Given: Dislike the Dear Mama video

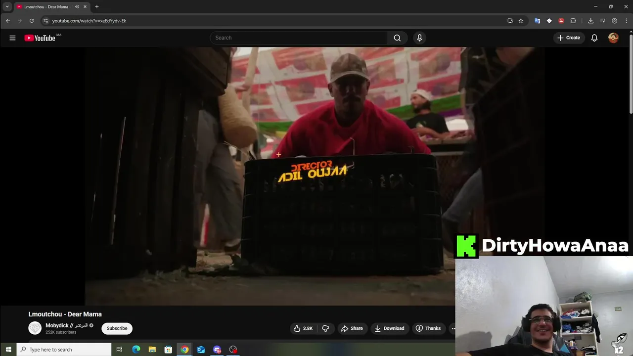Looking at the screenshot, I should pos(325,328).
